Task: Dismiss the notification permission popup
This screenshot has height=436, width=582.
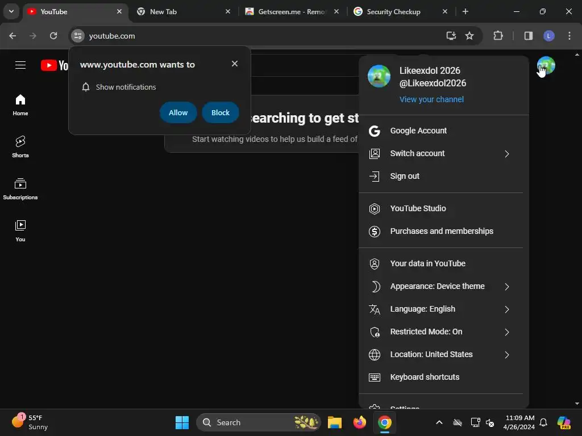Action: pyautogui.click(x=235, y=64)
